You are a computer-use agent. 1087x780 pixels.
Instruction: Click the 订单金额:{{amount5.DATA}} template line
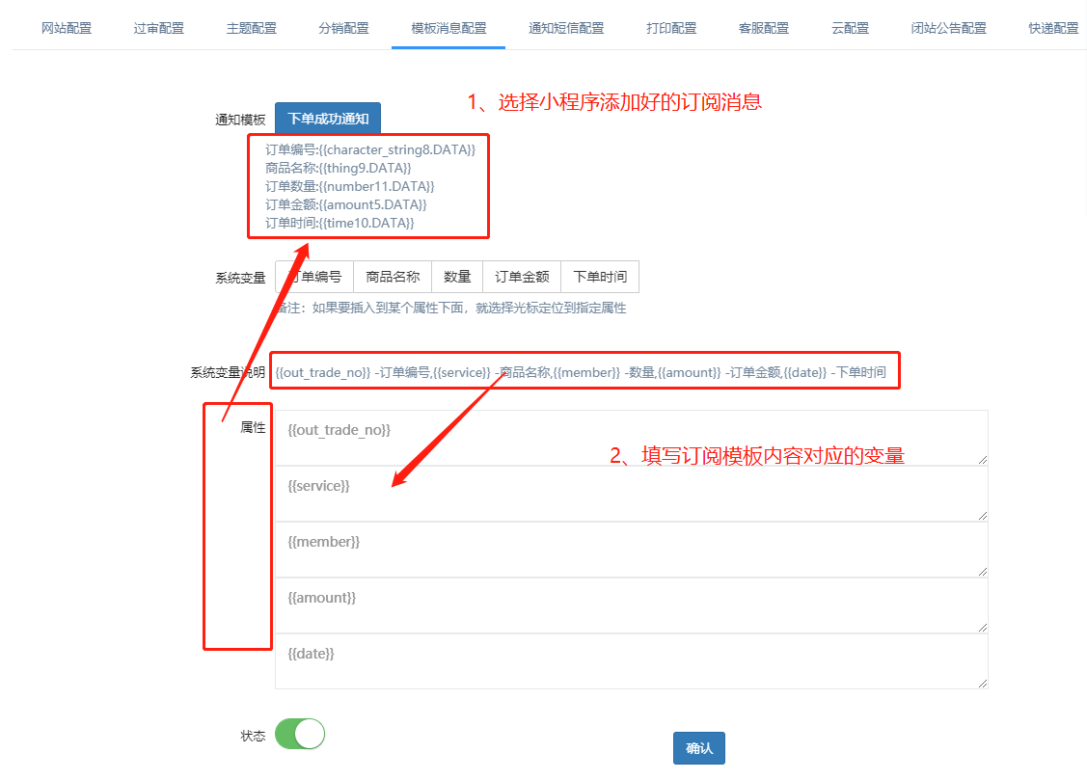346,204
